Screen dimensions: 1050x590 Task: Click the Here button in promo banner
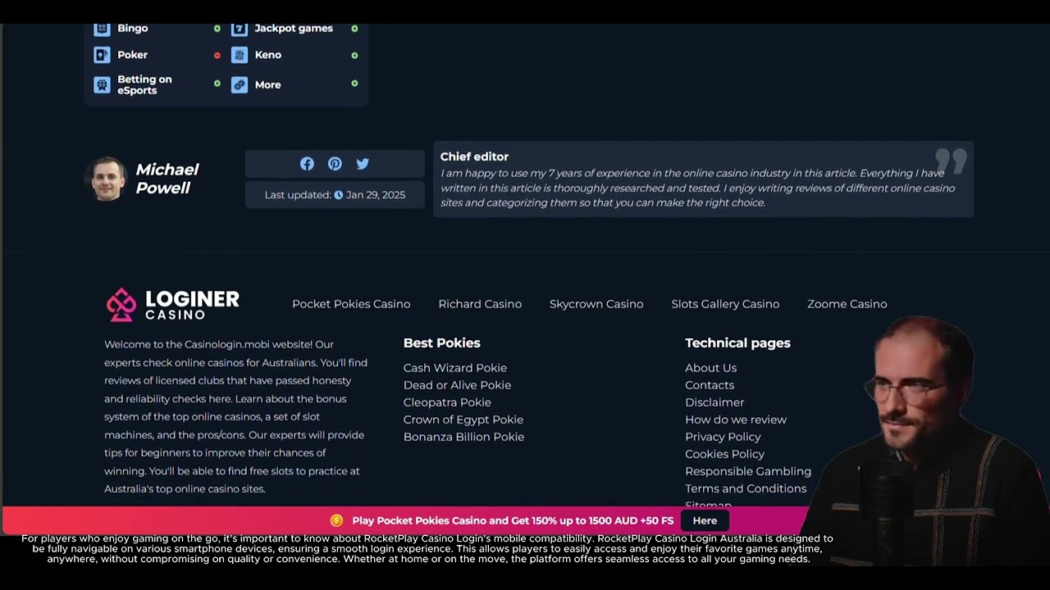[705, 520]
